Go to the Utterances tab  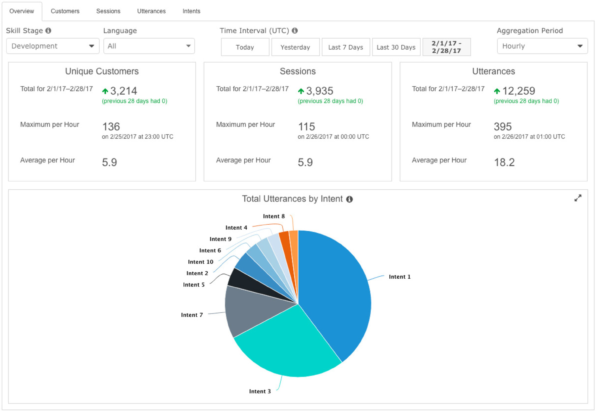(151, 11)
